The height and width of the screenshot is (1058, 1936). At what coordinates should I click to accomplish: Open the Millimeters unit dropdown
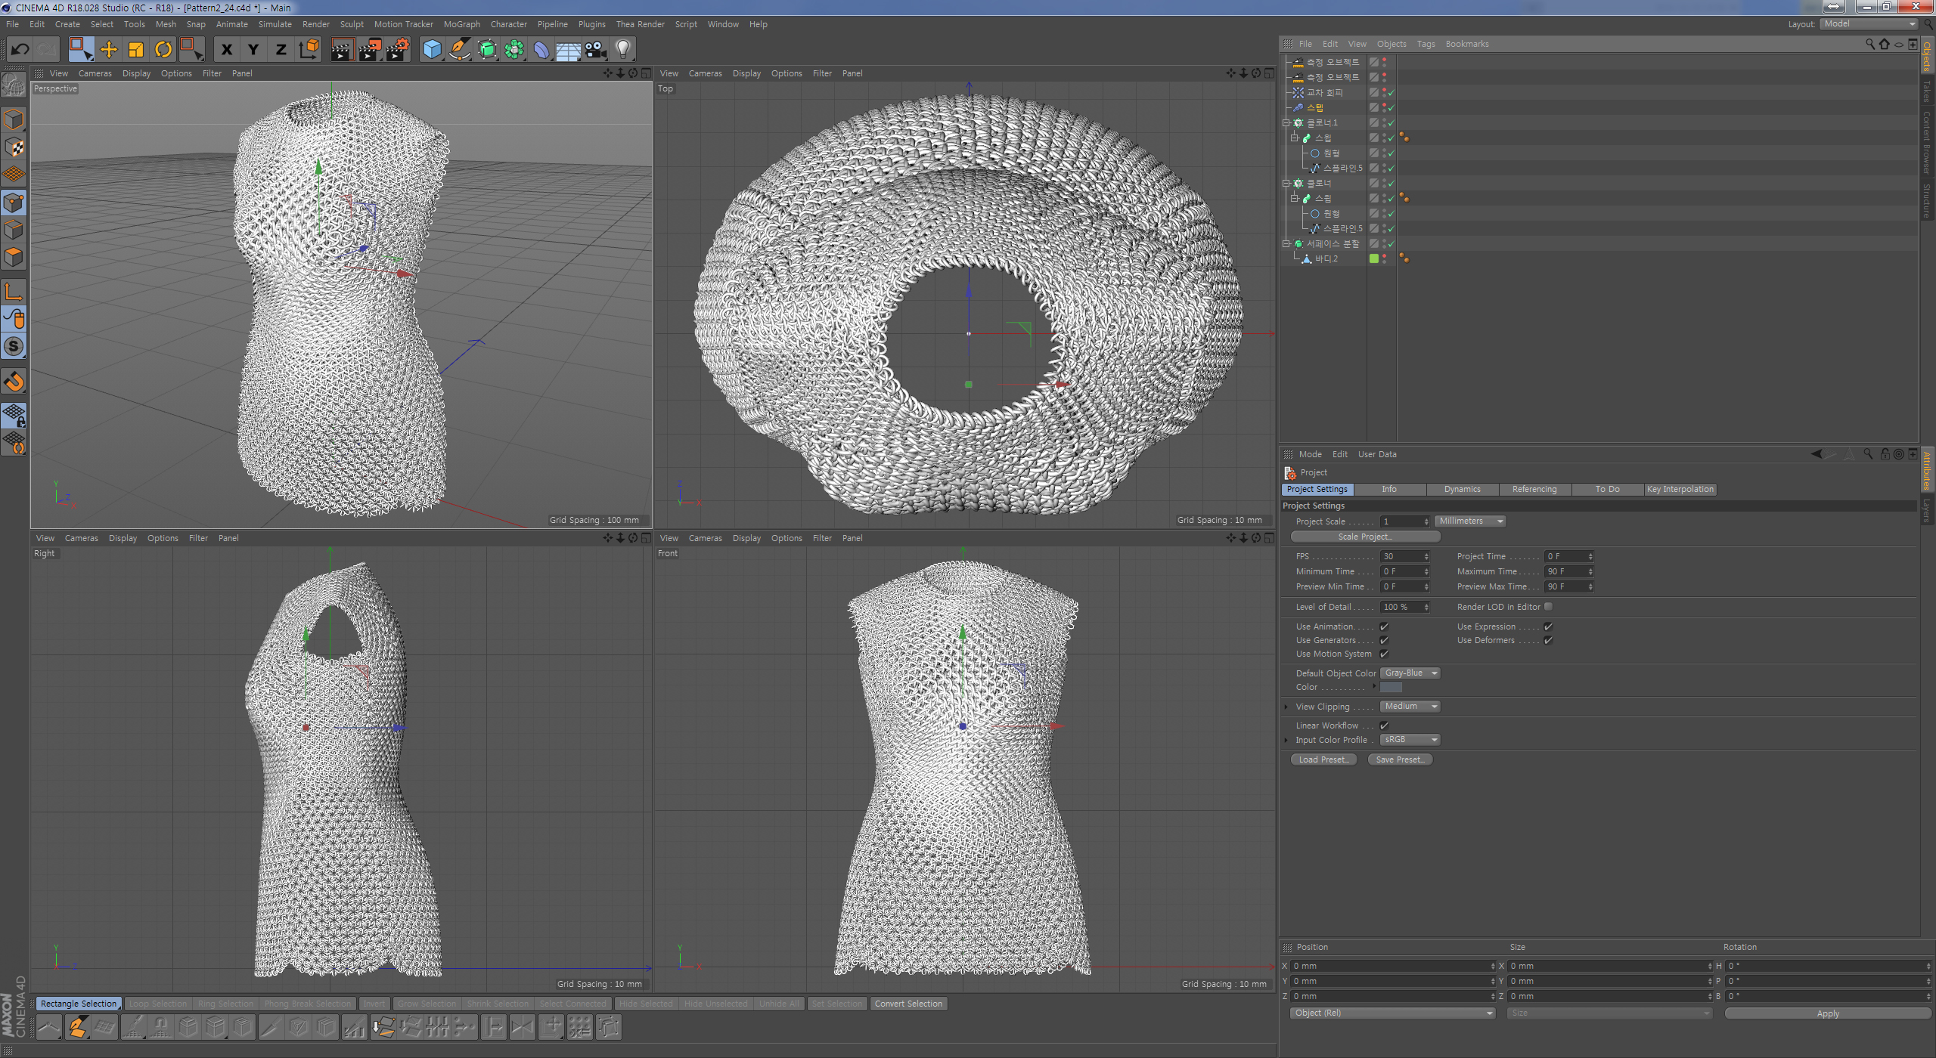[1470, 521]
